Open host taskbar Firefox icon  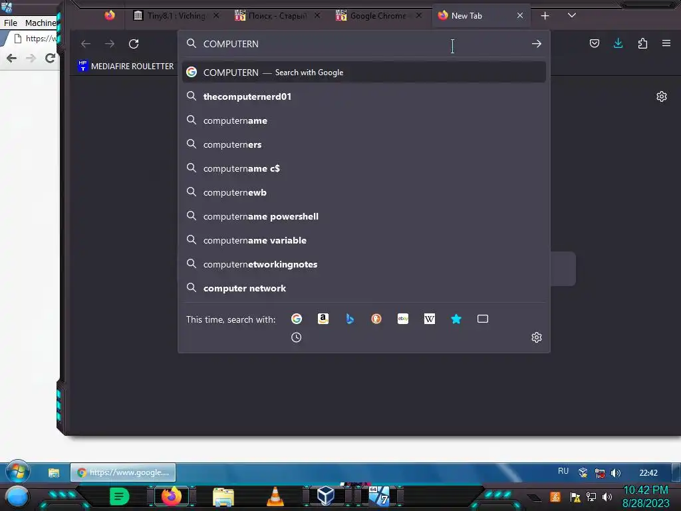pyautogui.click(x=171, y=496)
